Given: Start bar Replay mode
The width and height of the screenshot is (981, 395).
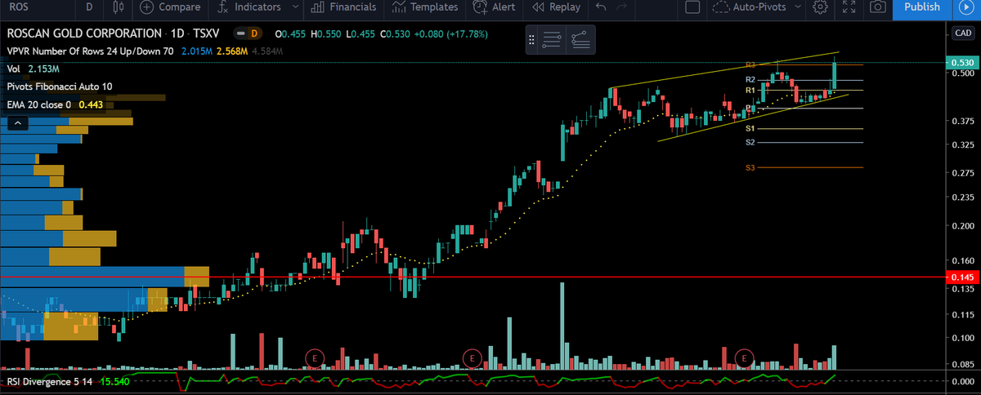Looking at the screenshot, I should click(556, 7).
